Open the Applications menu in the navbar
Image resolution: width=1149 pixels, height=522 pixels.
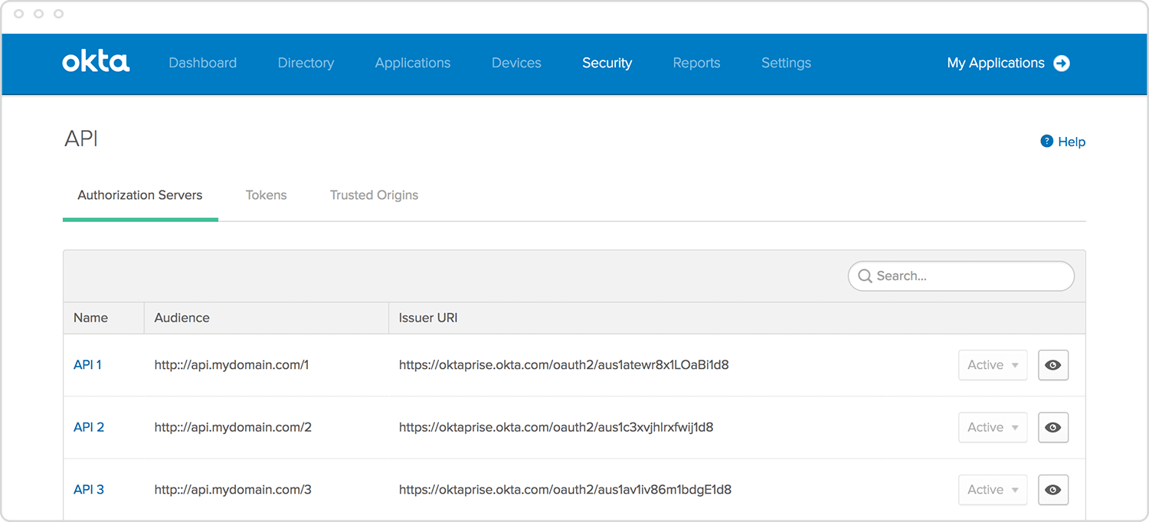pyautogui.click(x=412, y=63)
